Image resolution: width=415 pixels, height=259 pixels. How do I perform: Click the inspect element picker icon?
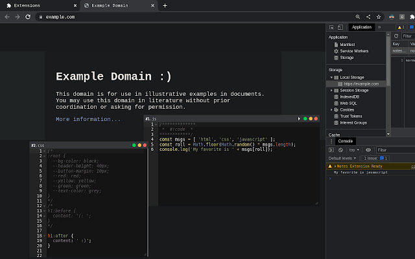click(x=332, y=27)
